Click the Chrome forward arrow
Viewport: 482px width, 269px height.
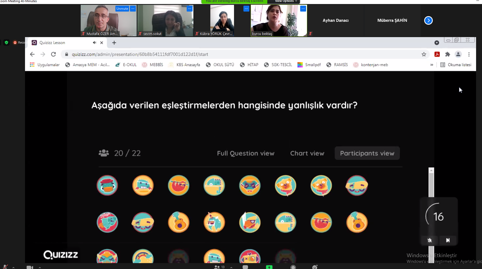(43, 54)
